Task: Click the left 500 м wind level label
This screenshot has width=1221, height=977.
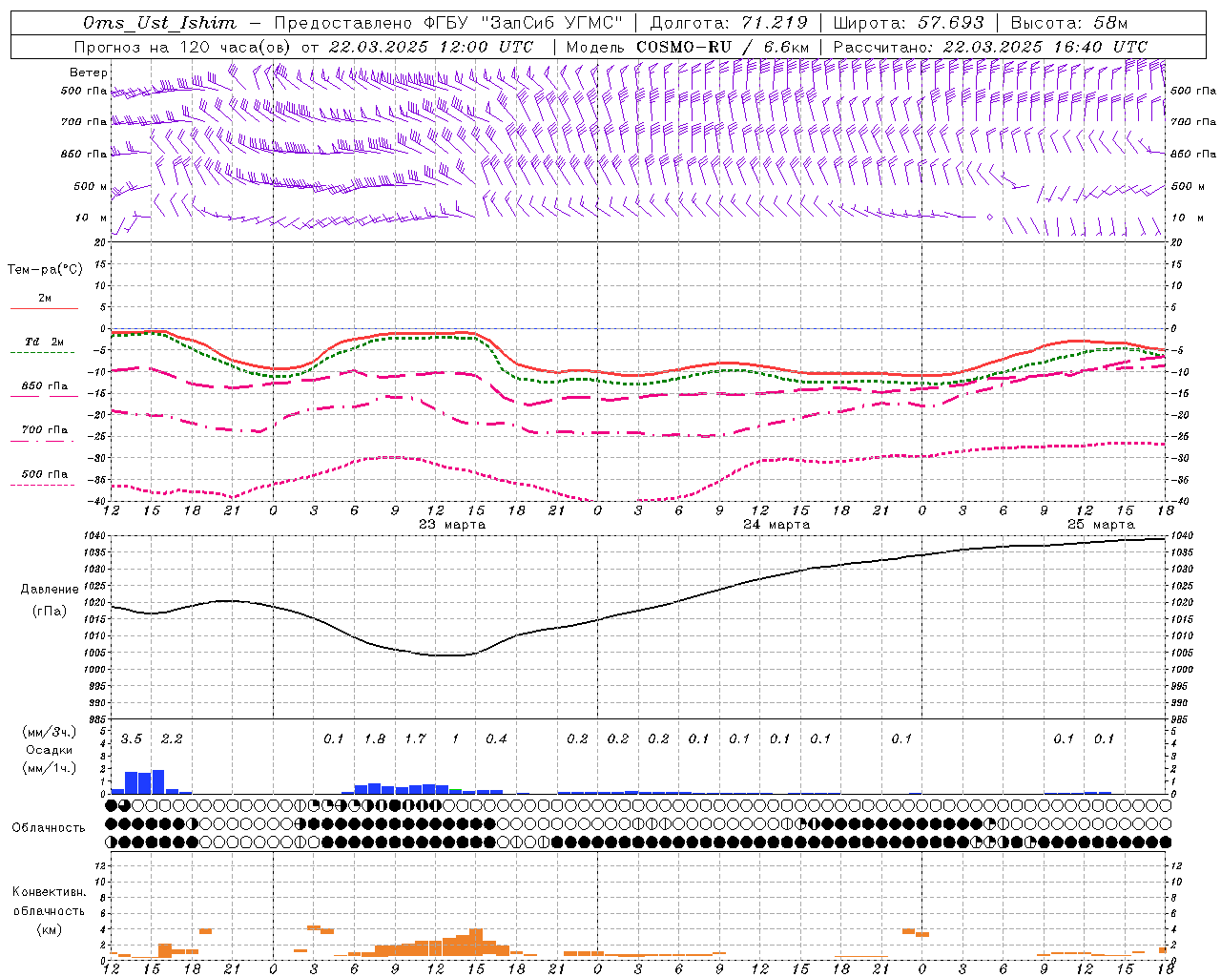Action: 90,186
